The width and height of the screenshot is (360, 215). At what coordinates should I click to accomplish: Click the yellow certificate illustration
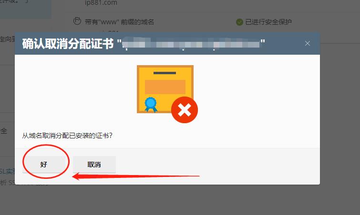(x=165, y=89)
